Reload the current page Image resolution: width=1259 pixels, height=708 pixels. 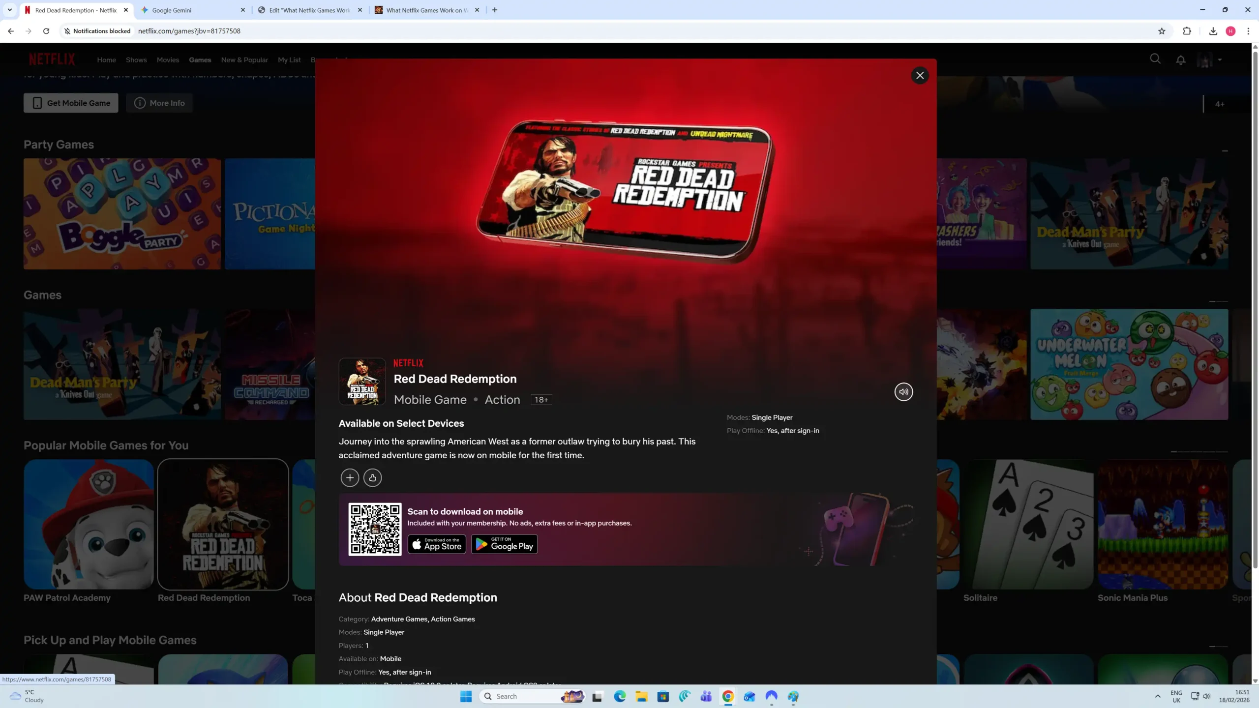(x=46, y=30)
